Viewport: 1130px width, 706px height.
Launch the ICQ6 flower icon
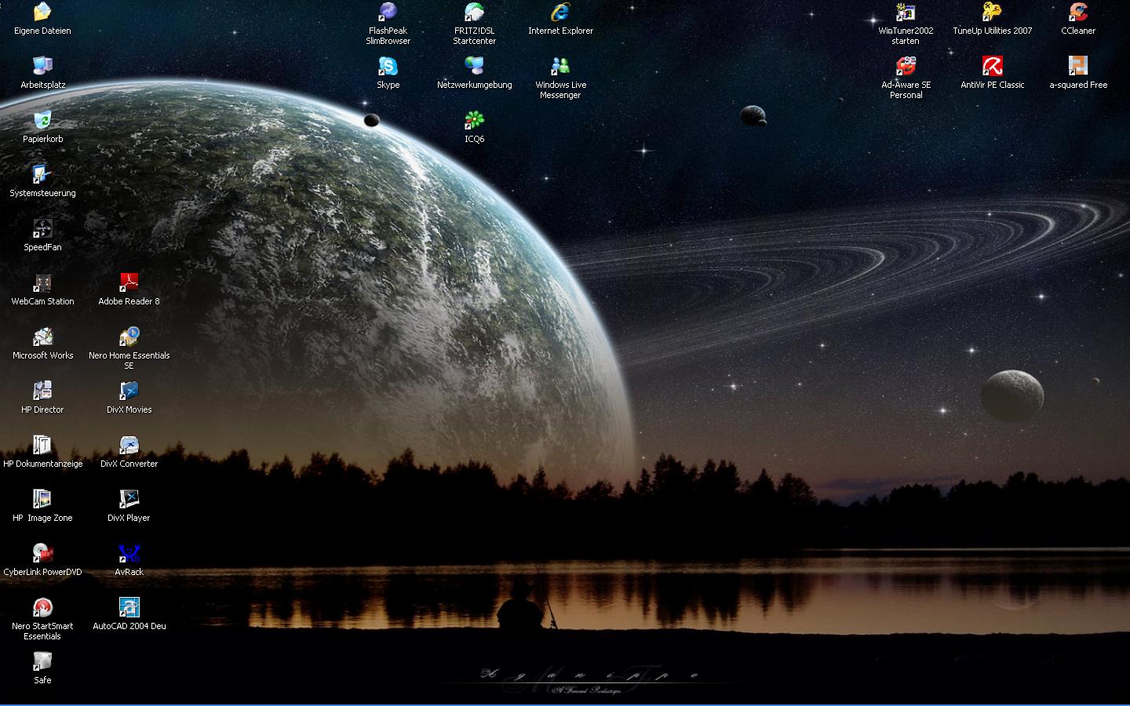(474, 120)
